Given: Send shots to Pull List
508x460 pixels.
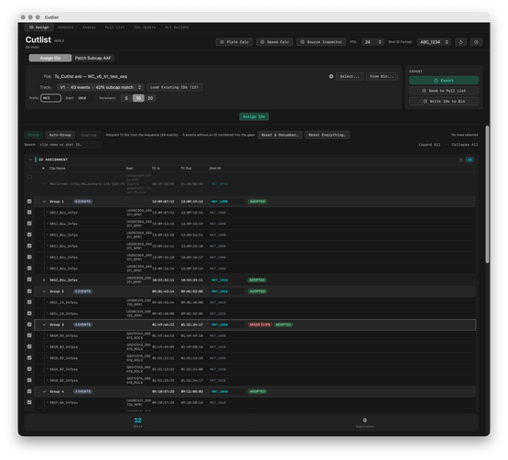Looking at the screenshot, I should pyautogui.click(x=444, y=91).
